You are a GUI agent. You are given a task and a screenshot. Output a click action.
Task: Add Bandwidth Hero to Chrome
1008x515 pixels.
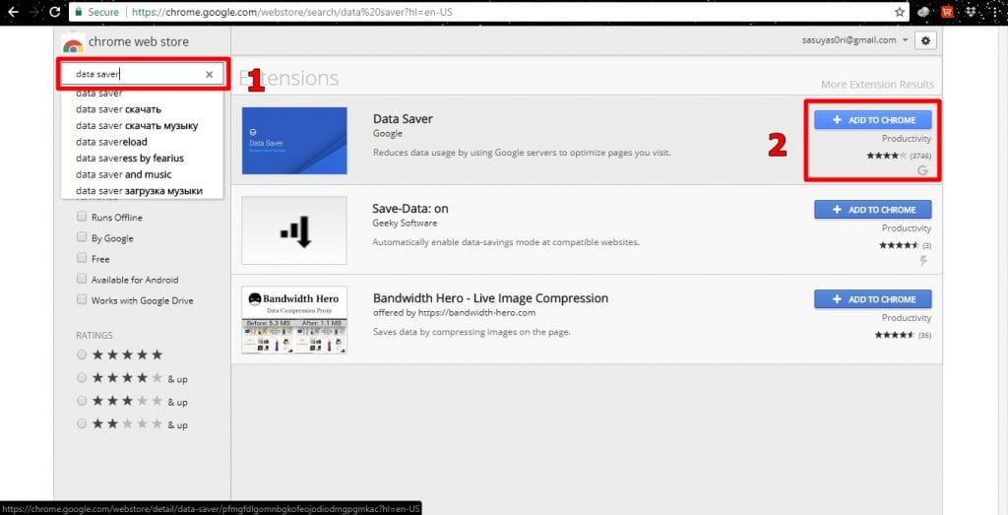tap(872, 299)
